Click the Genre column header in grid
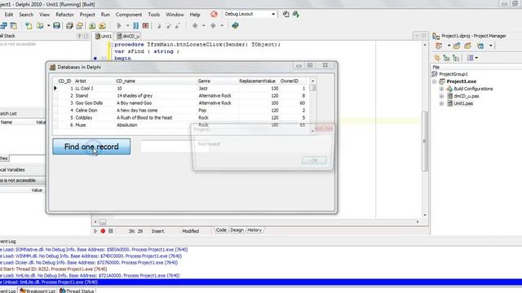This screenshot has height=293, width=522. 204,81
